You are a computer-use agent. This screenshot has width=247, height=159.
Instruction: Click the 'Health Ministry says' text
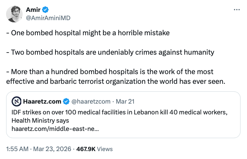[x=40, y=121]
